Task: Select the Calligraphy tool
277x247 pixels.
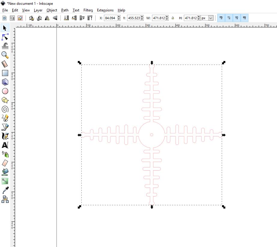Action: [x=5, y=136]
